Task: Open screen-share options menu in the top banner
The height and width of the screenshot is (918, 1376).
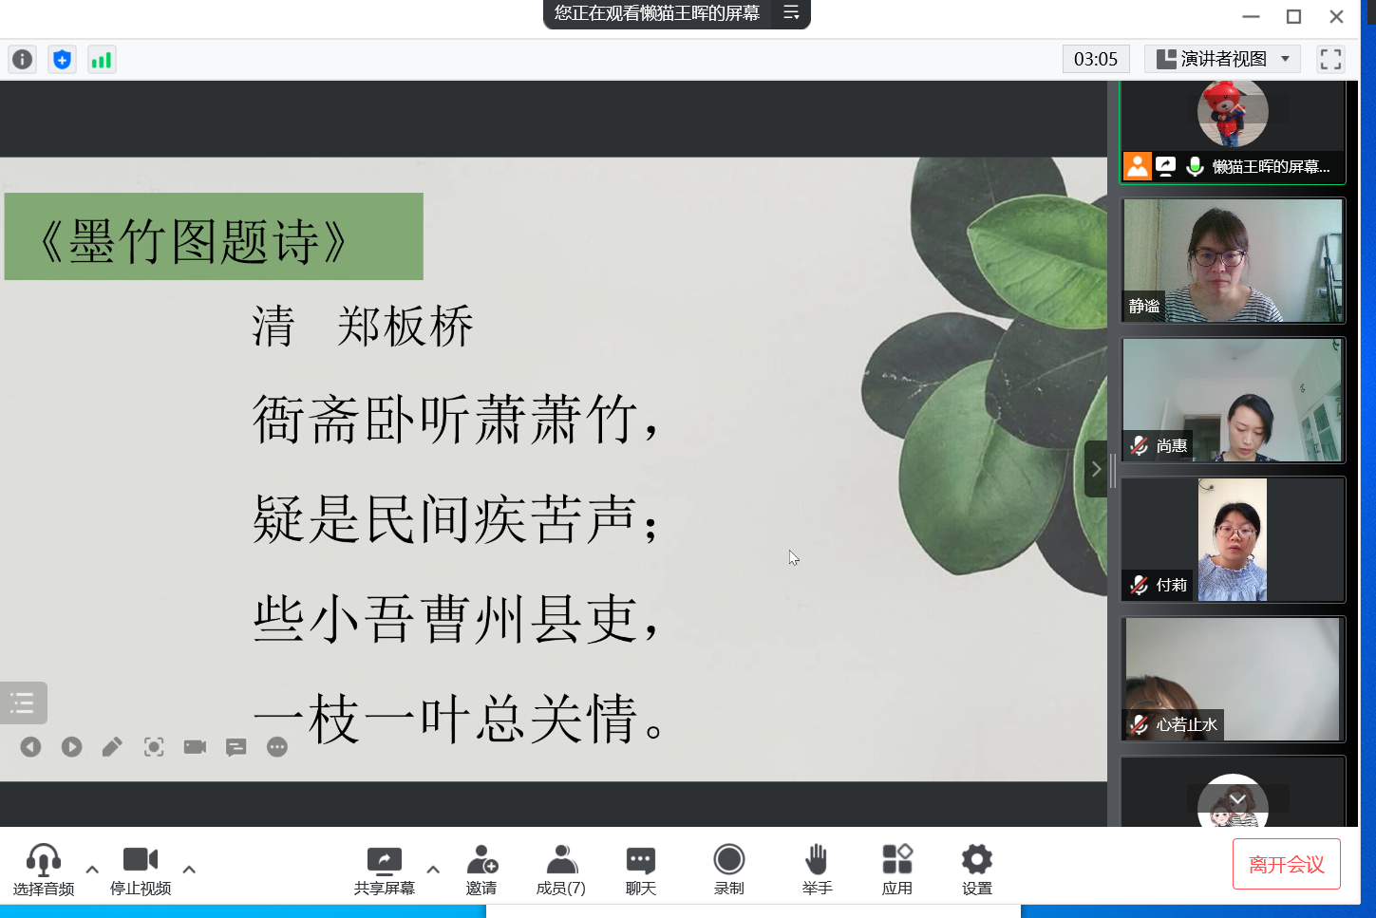Action: coord(791,13)
